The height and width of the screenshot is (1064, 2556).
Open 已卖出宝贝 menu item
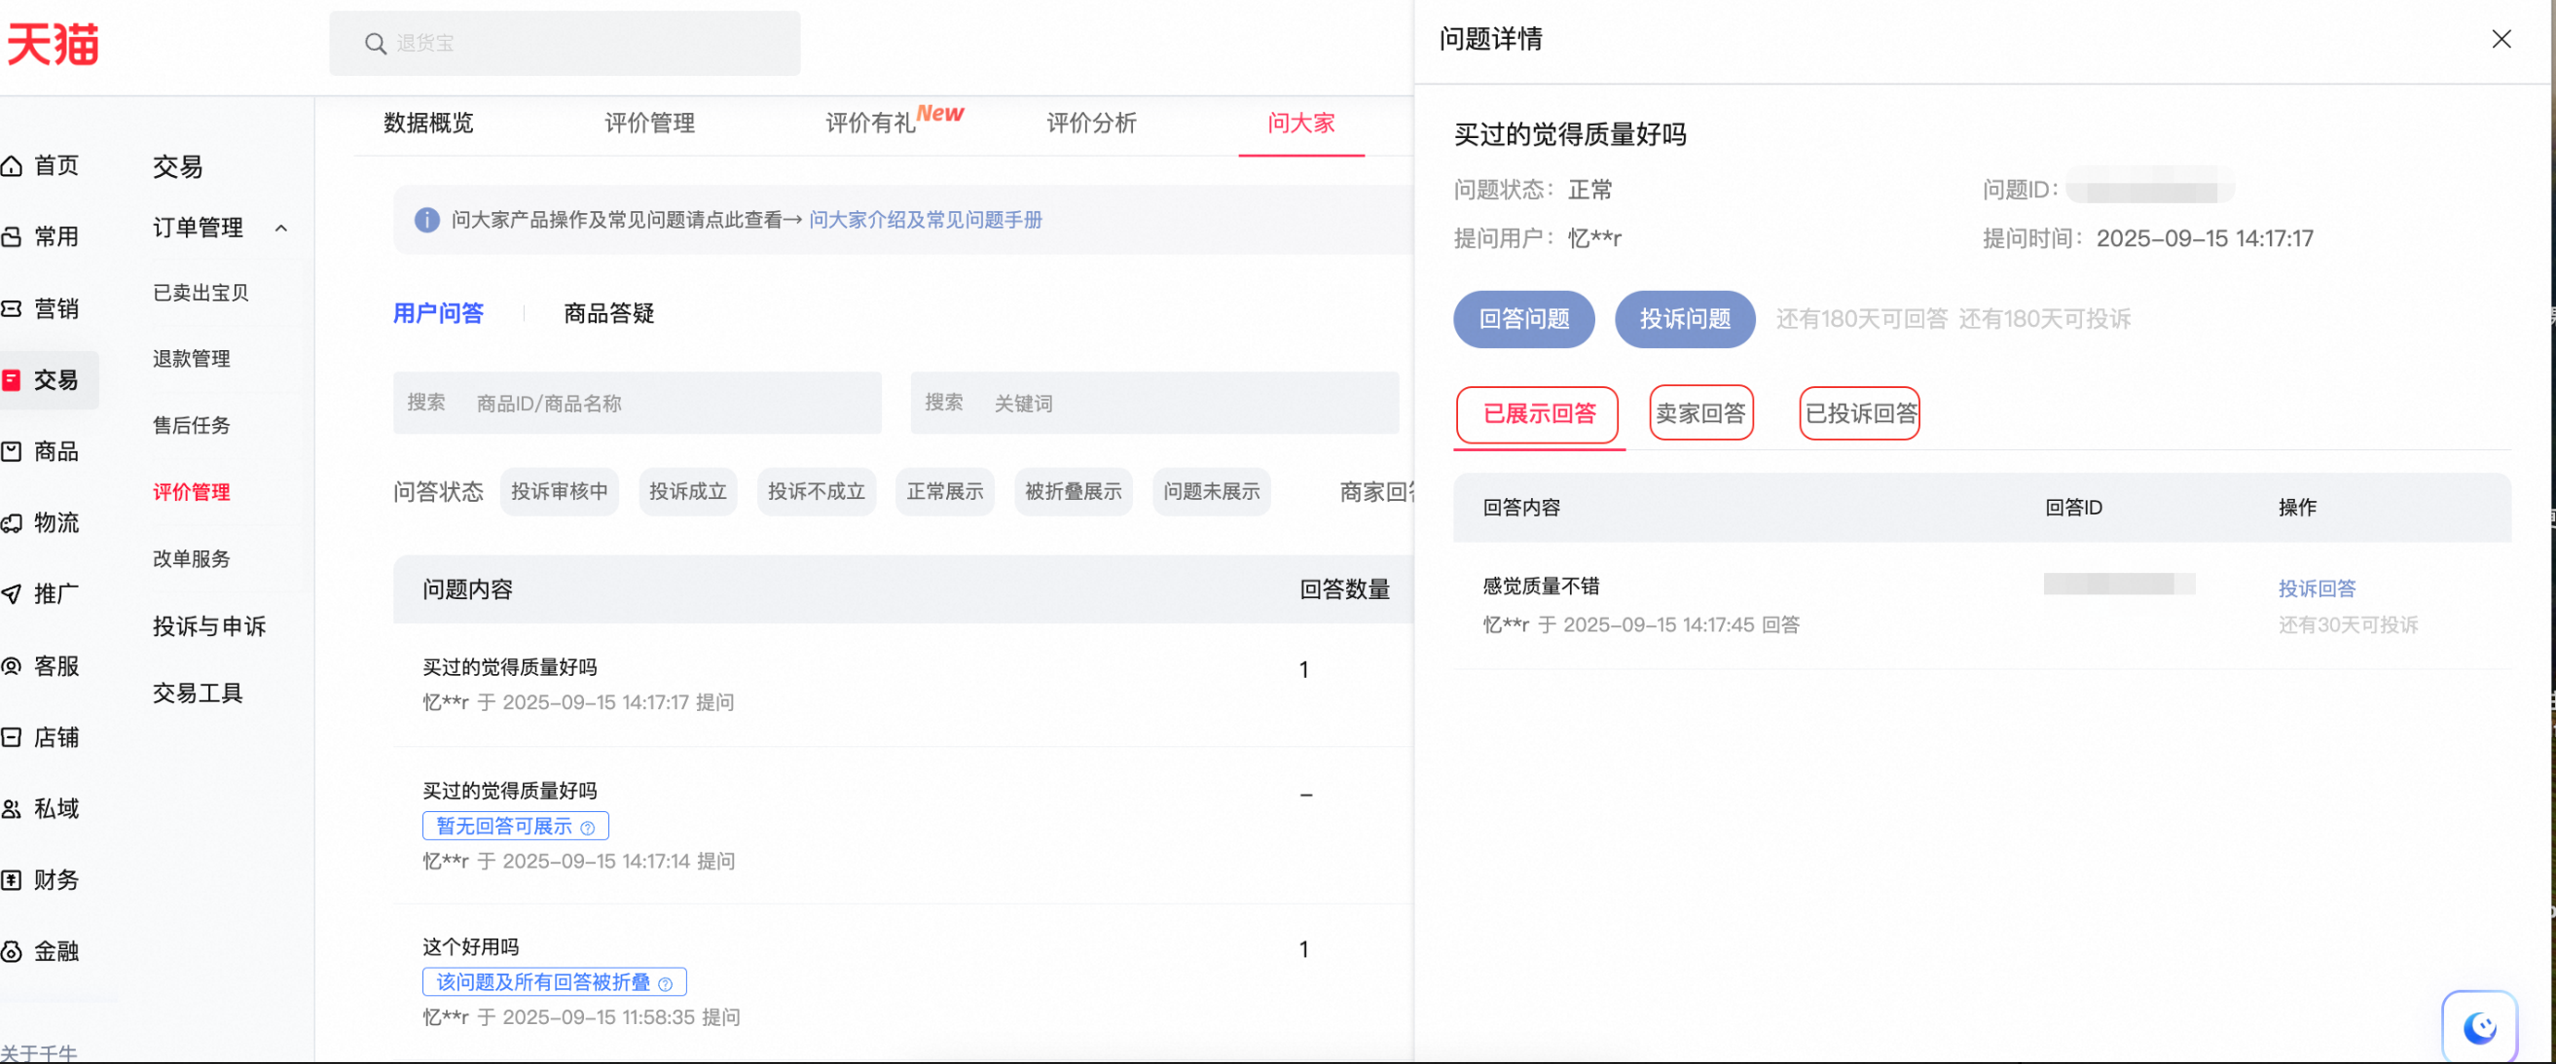(201, 294)
